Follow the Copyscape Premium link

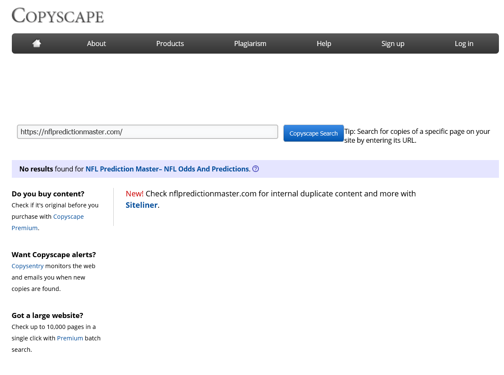point(48,222)
